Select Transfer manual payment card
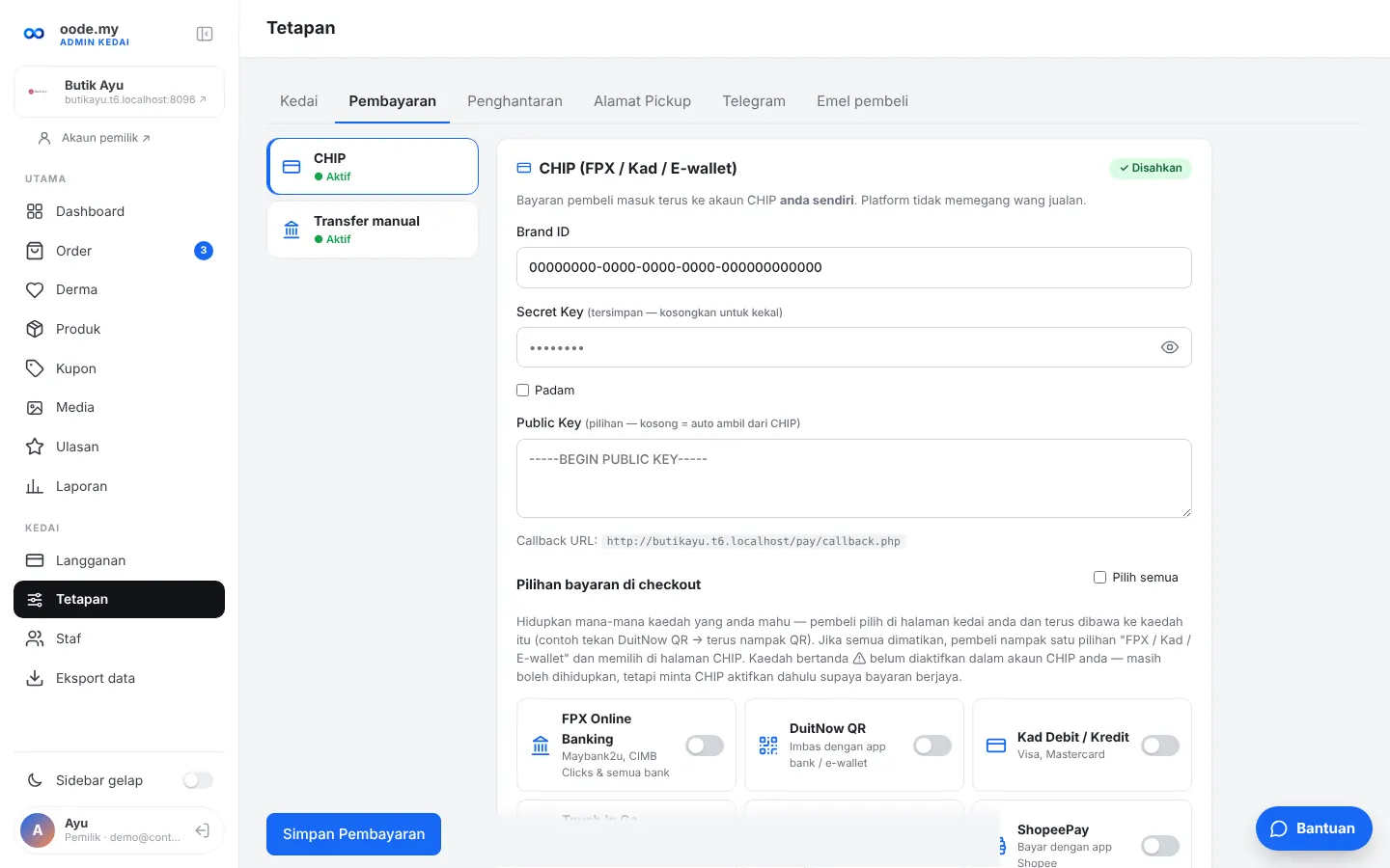The image size is (1390, 868). pos(373,230)
